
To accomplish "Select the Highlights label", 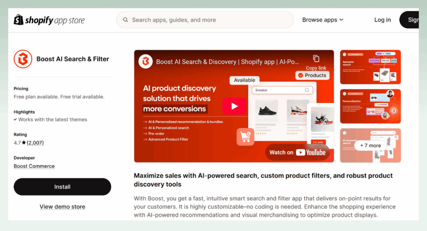I will point(24,112).
